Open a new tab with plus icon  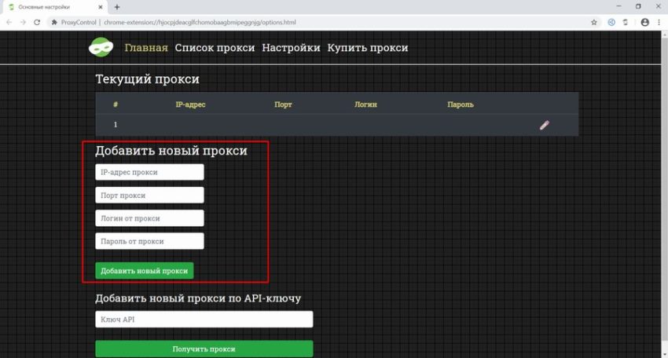(117, 7)
